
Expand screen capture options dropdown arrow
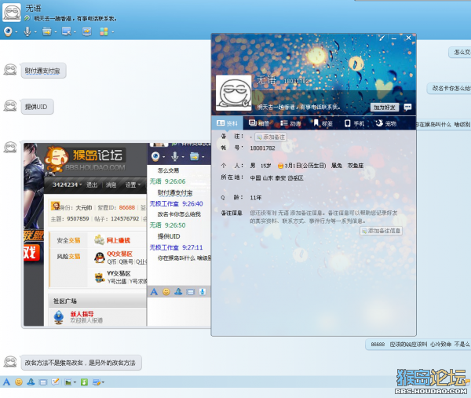click(x=103, y=382)
